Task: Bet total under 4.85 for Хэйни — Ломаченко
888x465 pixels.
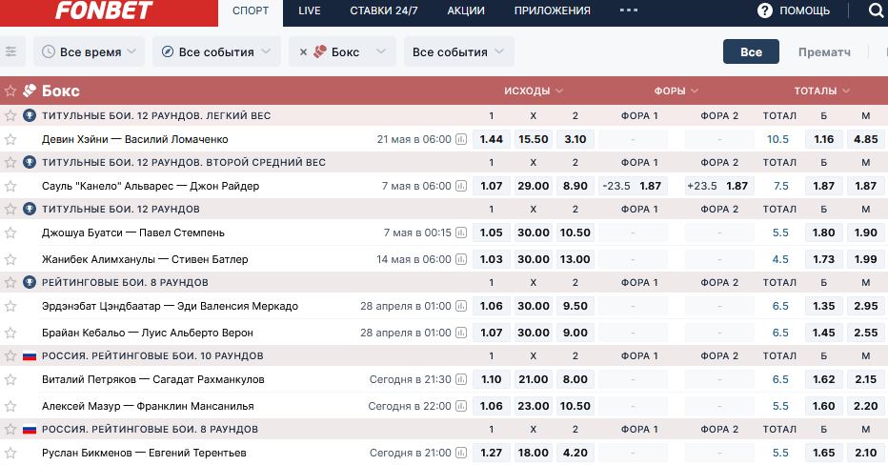Action: pyautogui.click(x=866, y=139)
